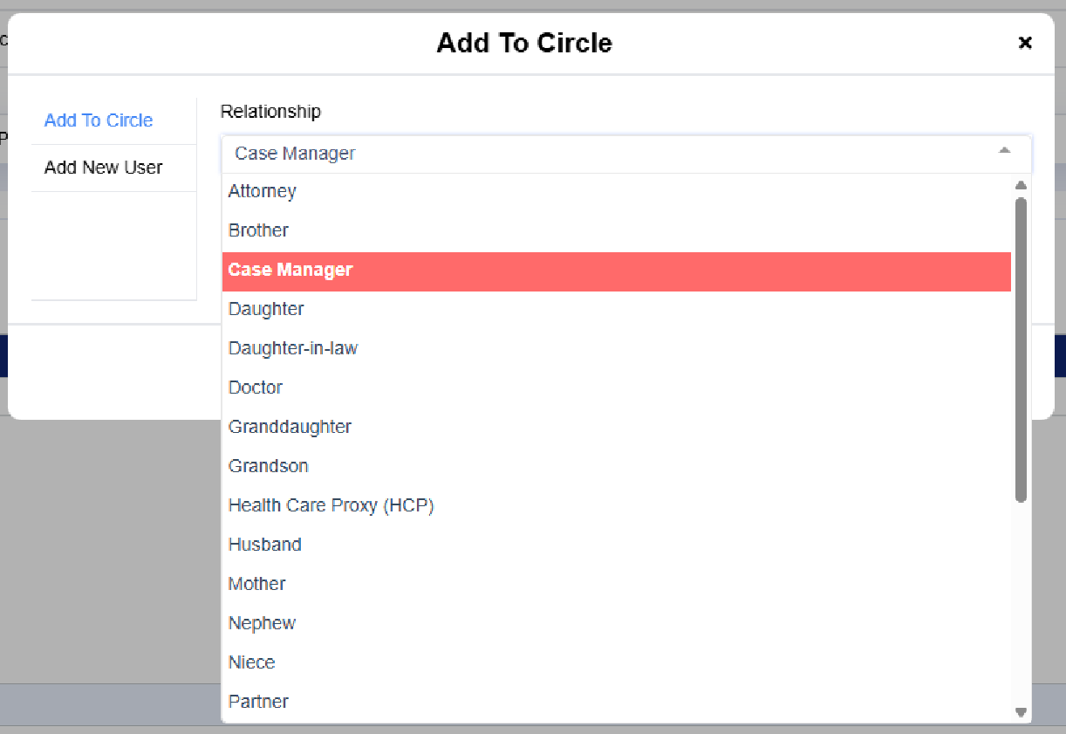
Task: Choose Brother as the relationship
Action: [258, 230]
